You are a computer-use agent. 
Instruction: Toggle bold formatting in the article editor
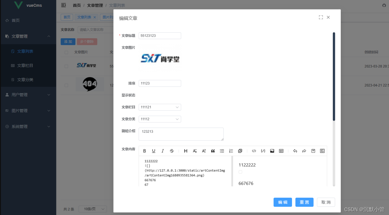pos(144,151)
